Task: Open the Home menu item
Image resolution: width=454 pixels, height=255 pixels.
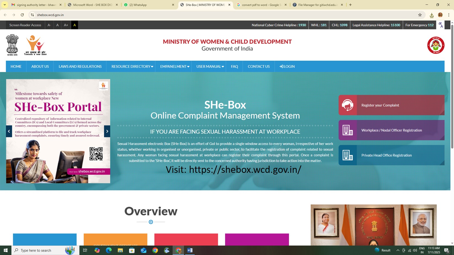Action: [x=16, y=66]
